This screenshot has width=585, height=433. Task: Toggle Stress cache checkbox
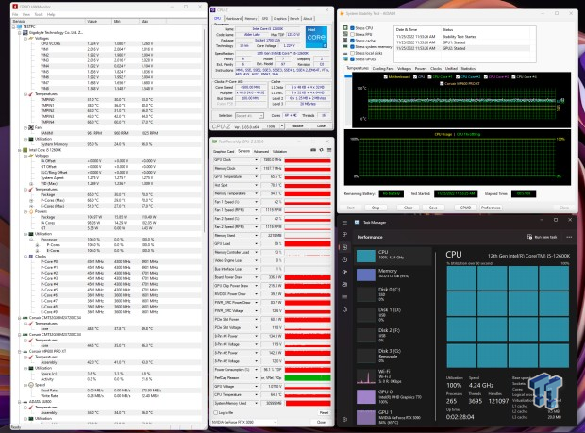pyautogui.click(x=352, y=41)
